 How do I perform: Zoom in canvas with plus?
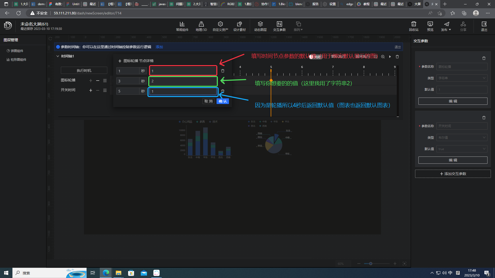click(x=395, y=264)
